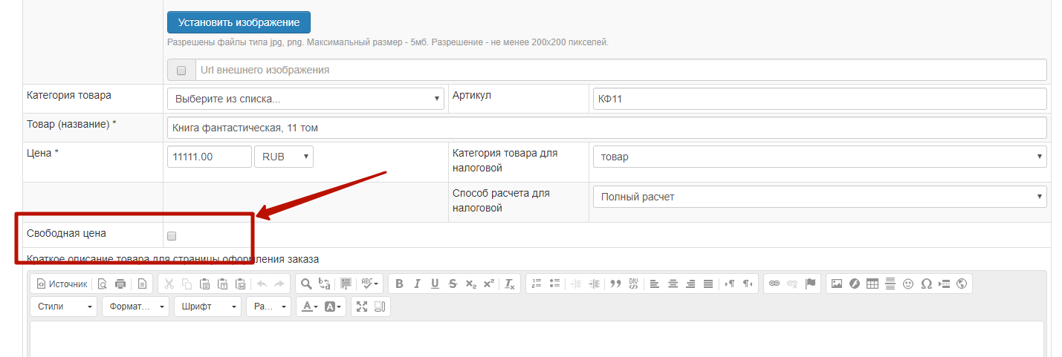Click the Bold formatting icon
The image size is (1062, 357).
tap(399, 284)
